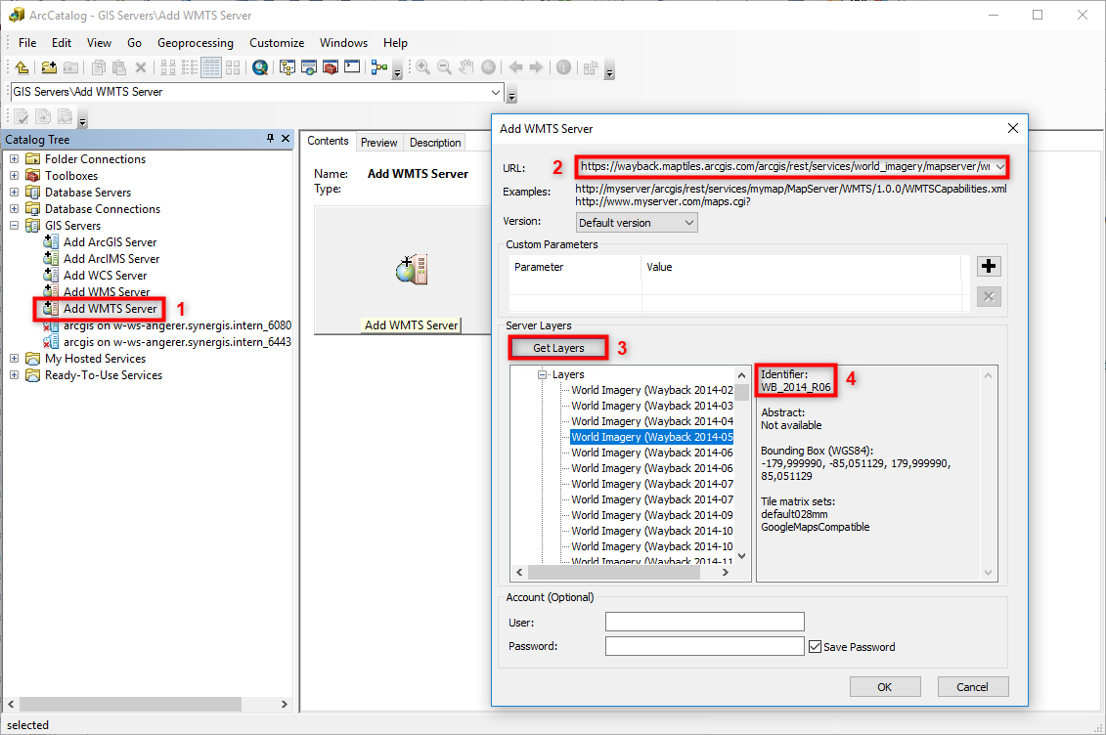The image size is (1106, 735).
Task: Click the Up One Level toolbar icon
Action: pyautogui.click(x=22, y=66)
